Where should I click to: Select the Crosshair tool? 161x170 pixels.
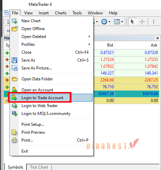pos(142,22)
